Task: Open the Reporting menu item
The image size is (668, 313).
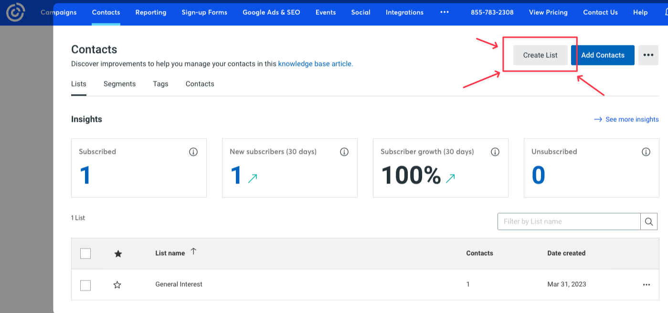Action: (x=151, y=12)
